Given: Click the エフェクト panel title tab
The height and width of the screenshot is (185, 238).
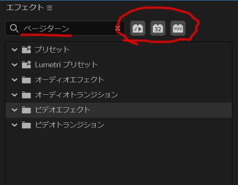Looking at the screenshot, I should point(25,8).
